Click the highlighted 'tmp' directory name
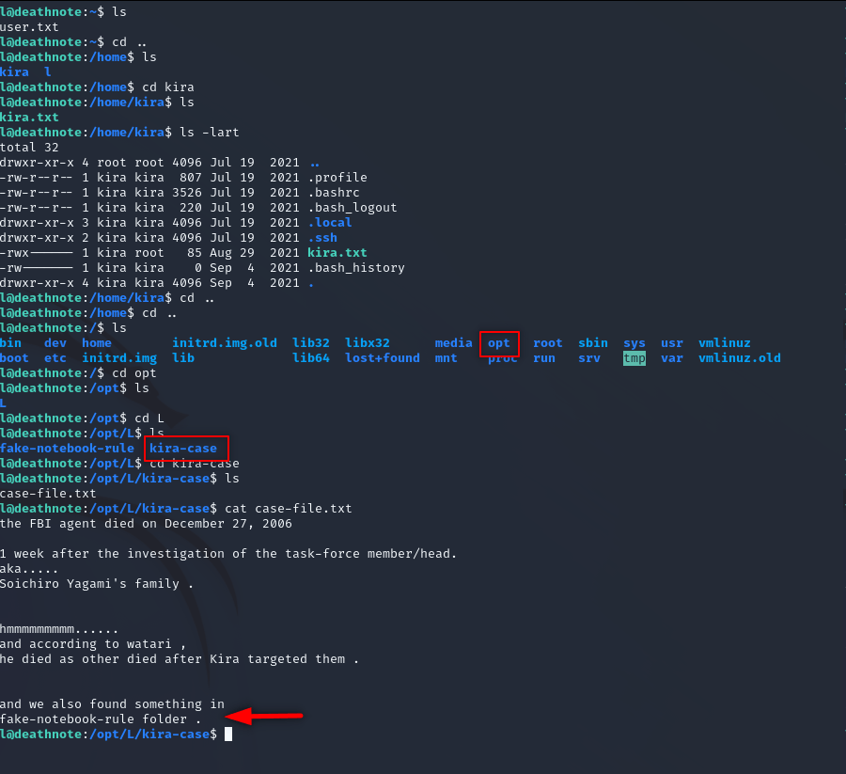Screen dimensions: 846x774 point(634,358)
